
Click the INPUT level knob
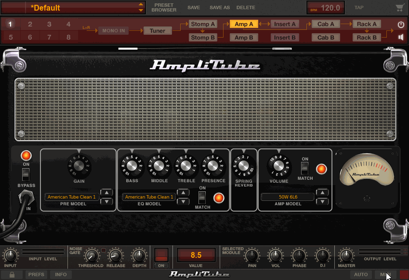(x=11, y=256)
